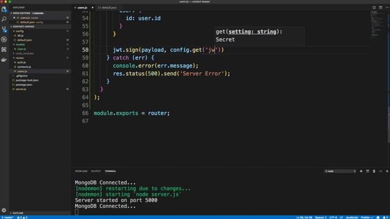The width and height of the screenshot is (390, 219).
Task: Click the Prettier status bar item
Action: click(367, 217)
